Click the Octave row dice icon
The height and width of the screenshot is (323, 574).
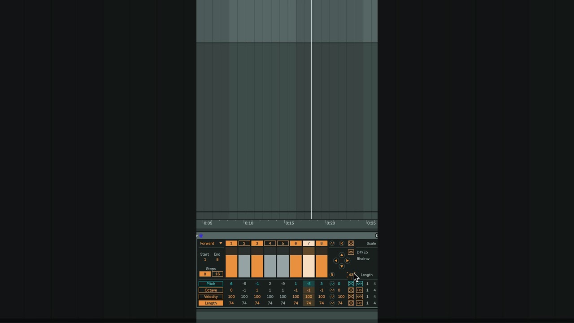point(351,290)
